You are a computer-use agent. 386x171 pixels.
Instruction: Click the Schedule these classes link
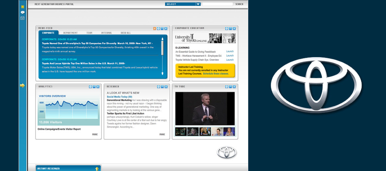coord(216,74)
